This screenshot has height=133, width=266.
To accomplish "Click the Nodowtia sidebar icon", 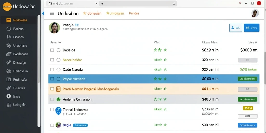I will click(9, 20).
